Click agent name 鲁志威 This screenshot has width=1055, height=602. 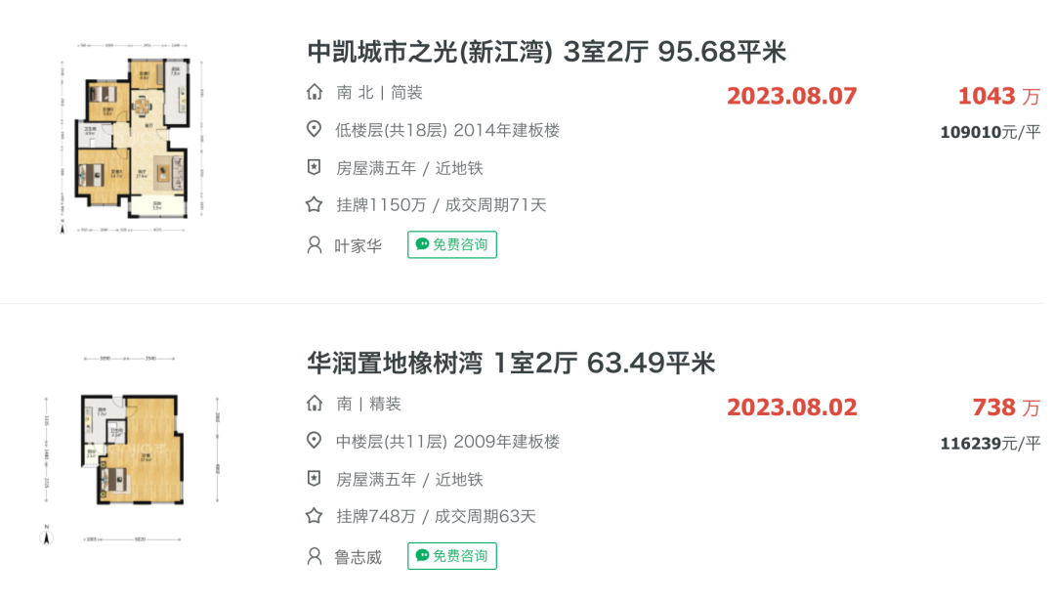coord(358,557)
